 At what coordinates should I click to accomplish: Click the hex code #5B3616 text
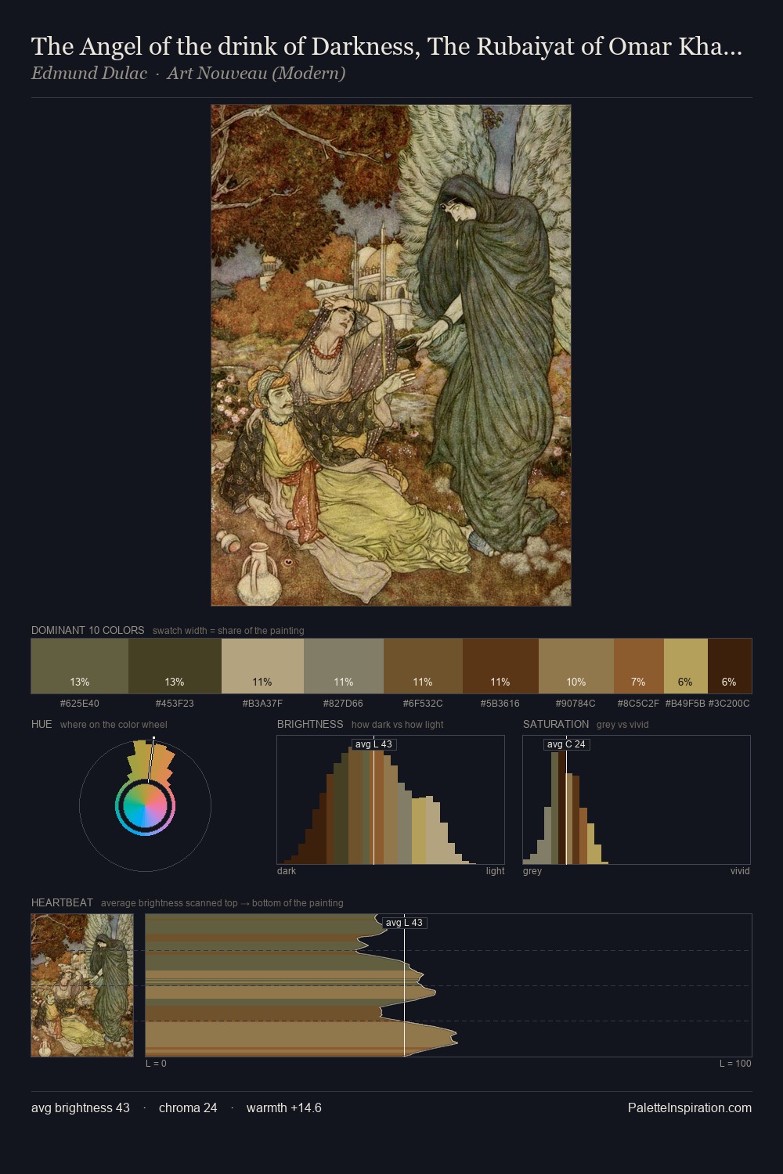[x=500, y=703]
